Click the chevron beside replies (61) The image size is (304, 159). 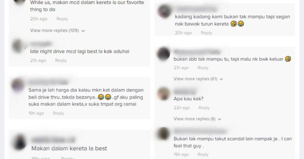[221, 79]
